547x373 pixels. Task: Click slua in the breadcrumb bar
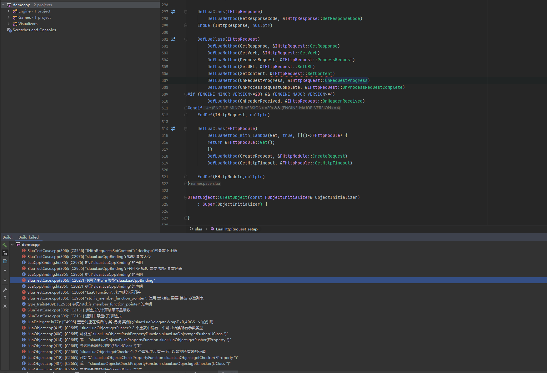[x=198, y=229]
